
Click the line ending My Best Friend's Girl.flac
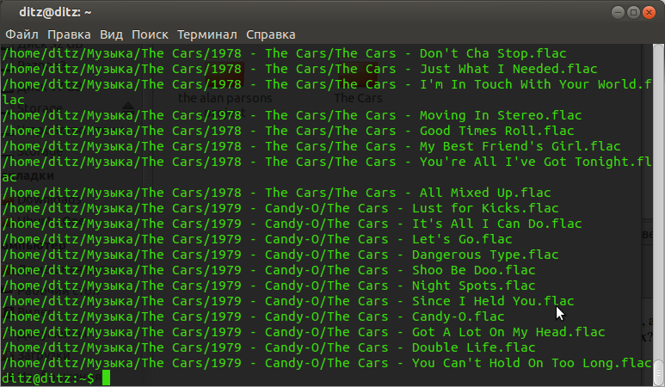tap(311, 146)
